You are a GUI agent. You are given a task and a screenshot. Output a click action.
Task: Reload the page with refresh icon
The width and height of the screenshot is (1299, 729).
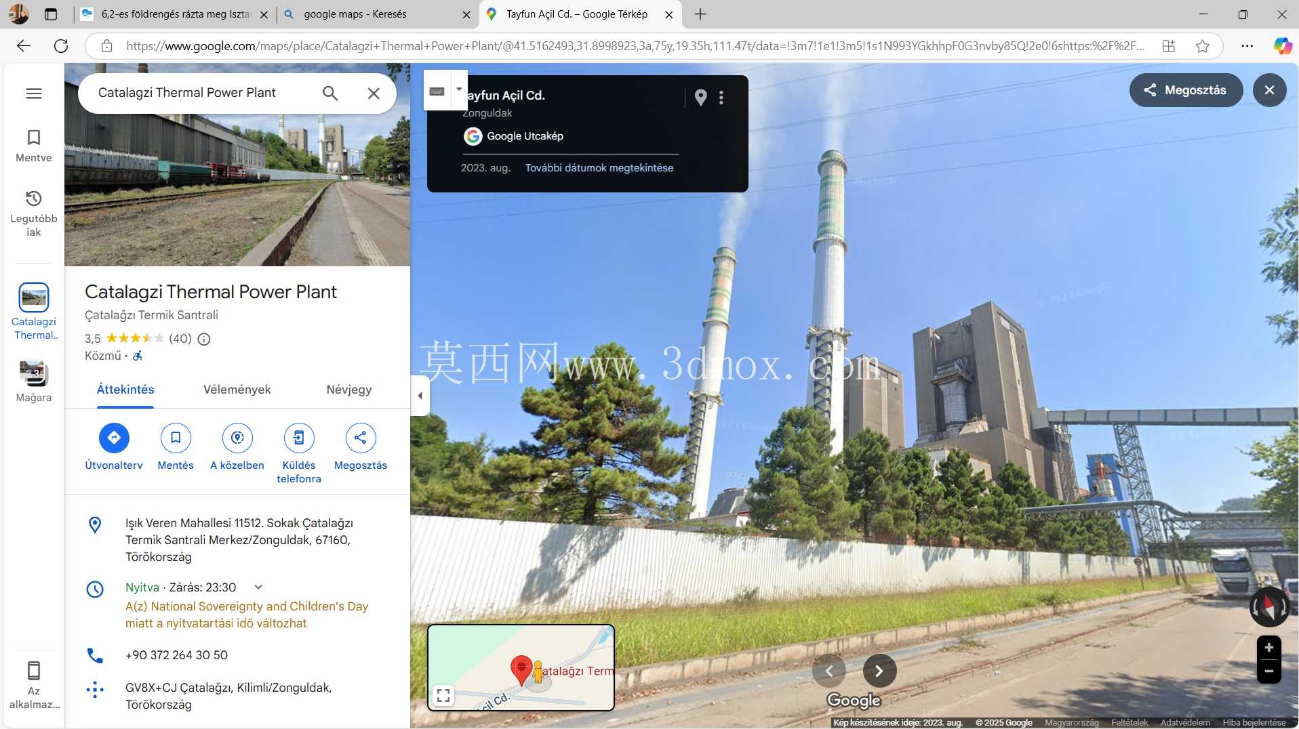(61, 46)
